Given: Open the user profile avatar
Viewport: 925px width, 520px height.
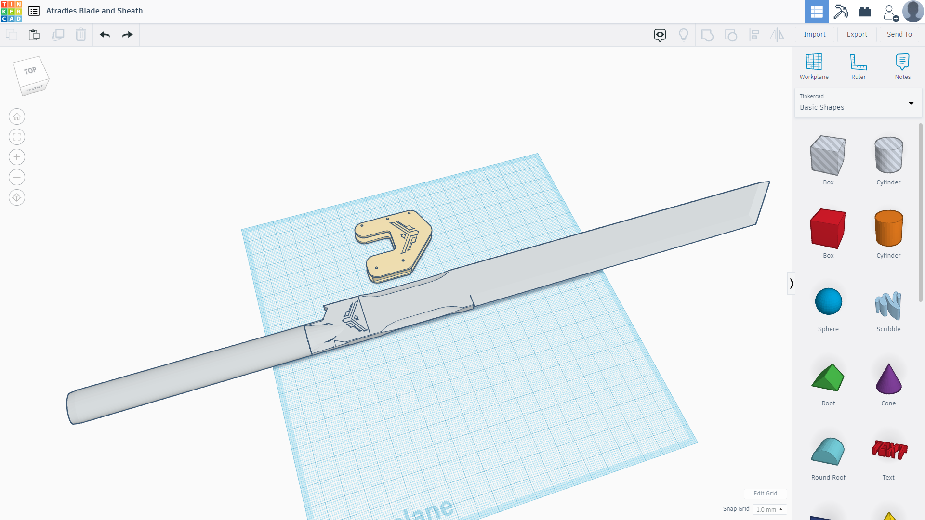Looking at the screenshot, I should point(913,12).
